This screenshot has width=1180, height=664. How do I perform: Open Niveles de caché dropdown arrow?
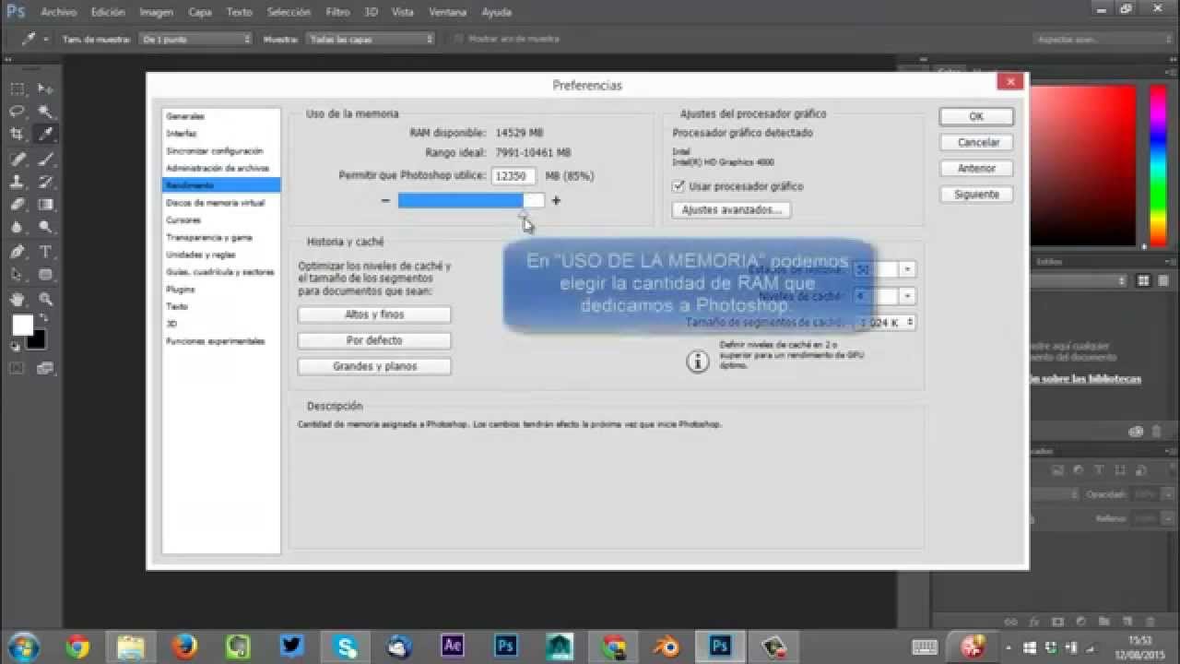click(907, 296)
